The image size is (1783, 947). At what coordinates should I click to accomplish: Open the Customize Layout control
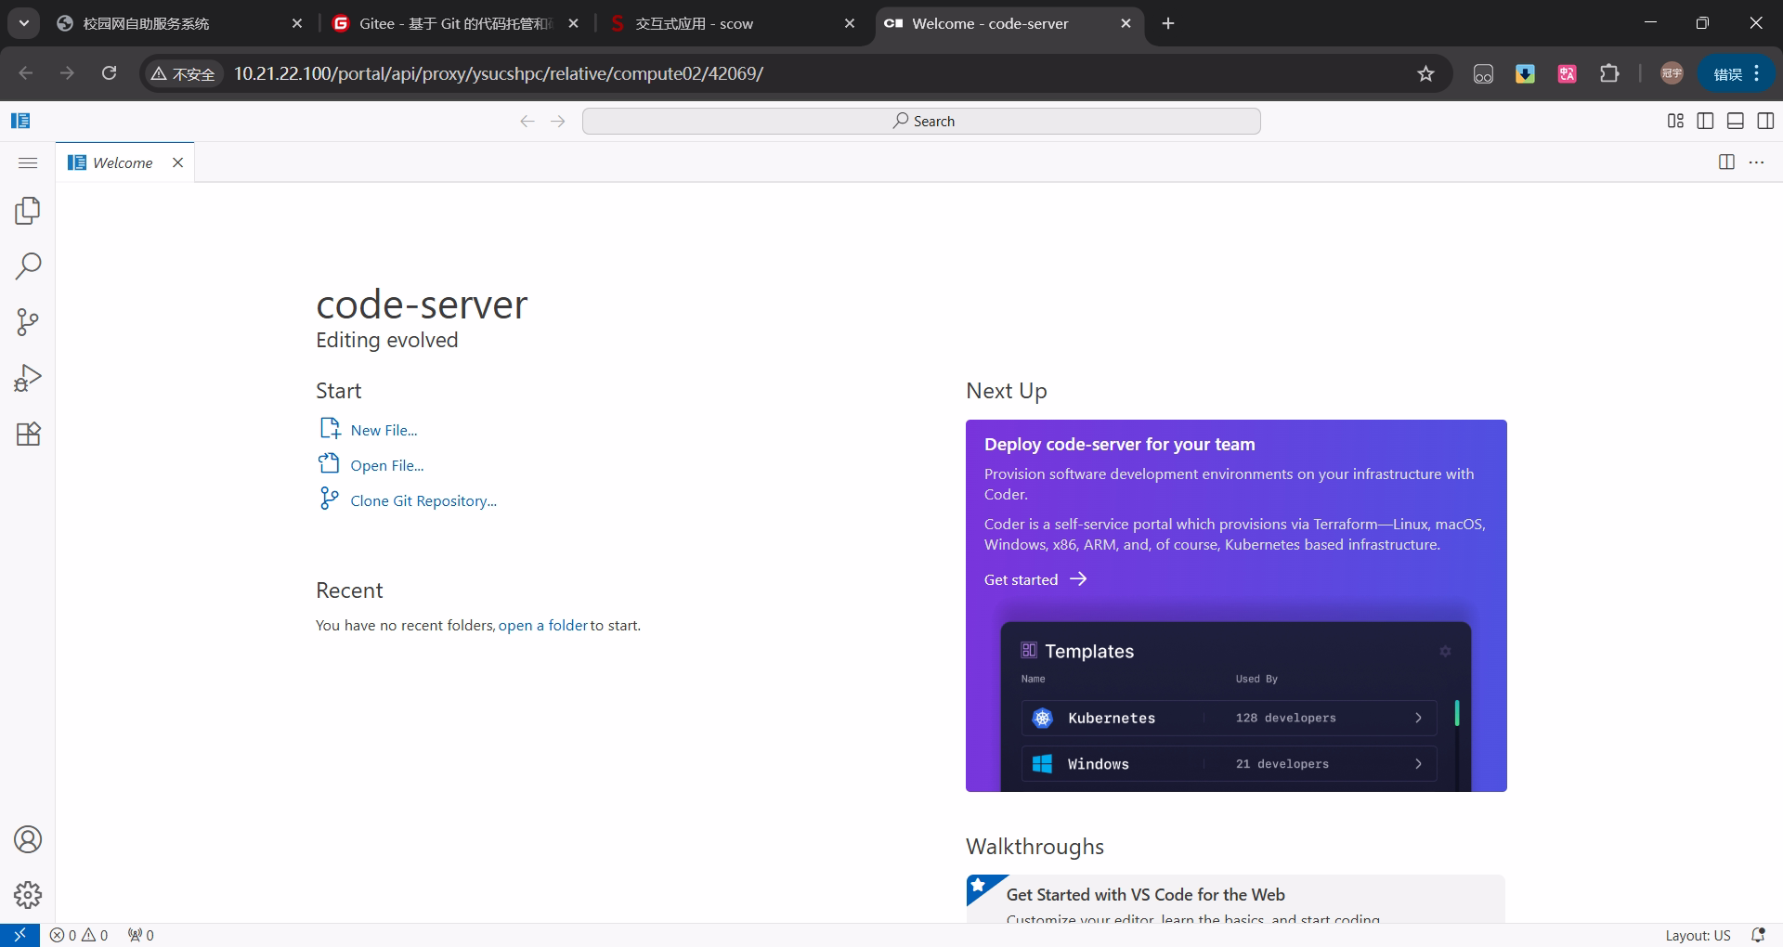[x=1675, y=121]
